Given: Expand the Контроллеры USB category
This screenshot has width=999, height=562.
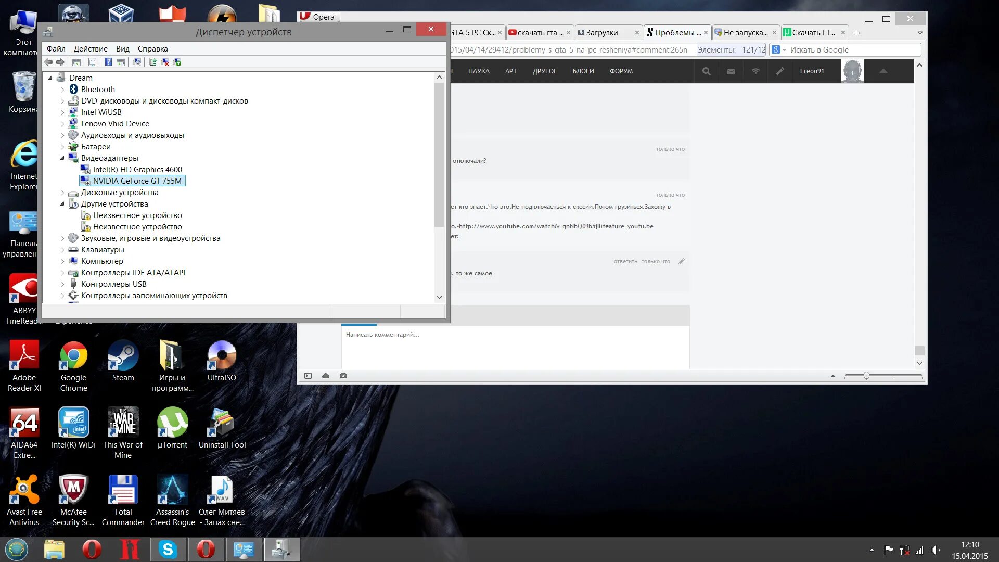Looking at the screenshot, I should [x=62, y=284].
